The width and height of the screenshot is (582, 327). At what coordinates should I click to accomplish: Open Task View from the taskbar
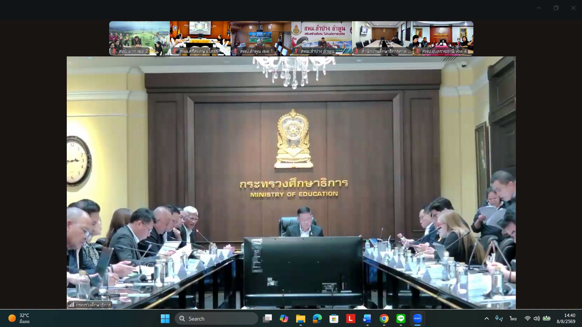click(267, 319)
